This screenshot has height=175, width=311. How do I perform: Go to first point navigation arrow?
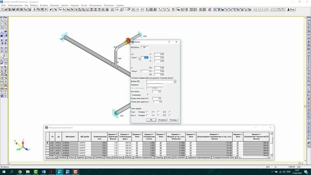click(255, 9)
